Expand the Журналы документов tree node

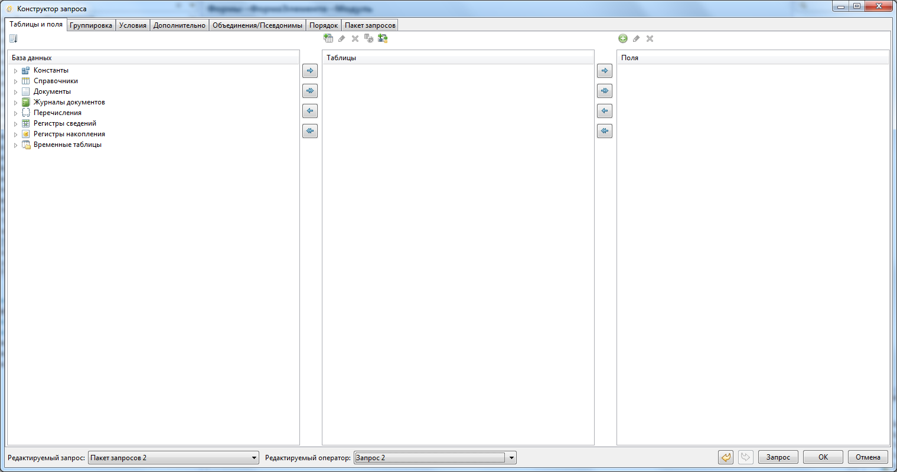16,103
